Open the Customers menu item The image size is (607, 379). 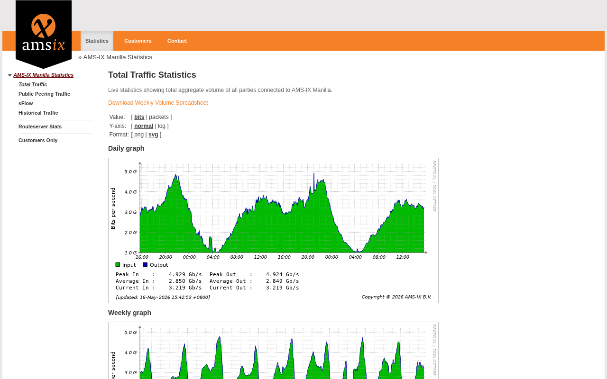[x=138, y=41]
